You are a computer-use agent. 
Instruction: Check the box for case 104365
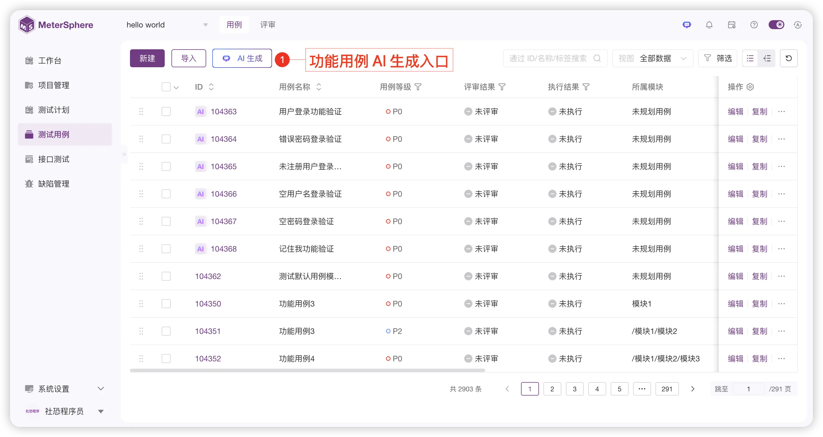(166, 166)
